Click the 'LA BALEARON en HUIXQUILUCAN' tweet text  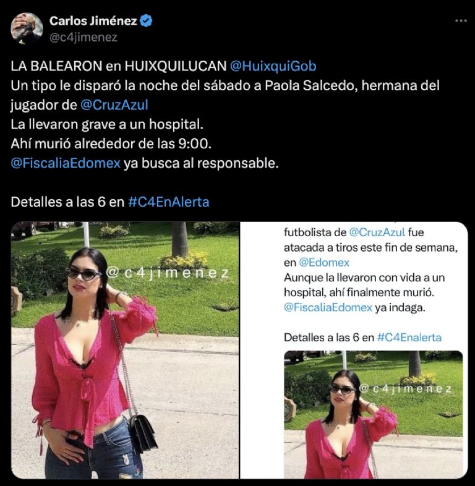[x=119, y=66]
